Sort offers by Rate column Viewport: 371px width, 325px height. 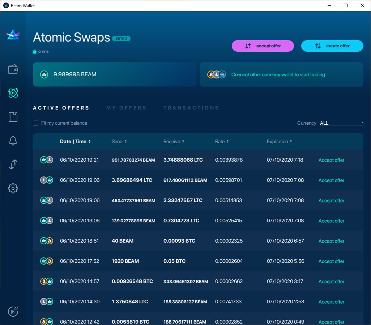coord(222,141)
